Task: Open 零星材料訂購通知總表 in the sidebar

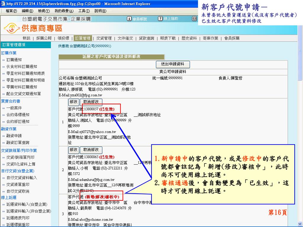Action: [x=25, y=73]
